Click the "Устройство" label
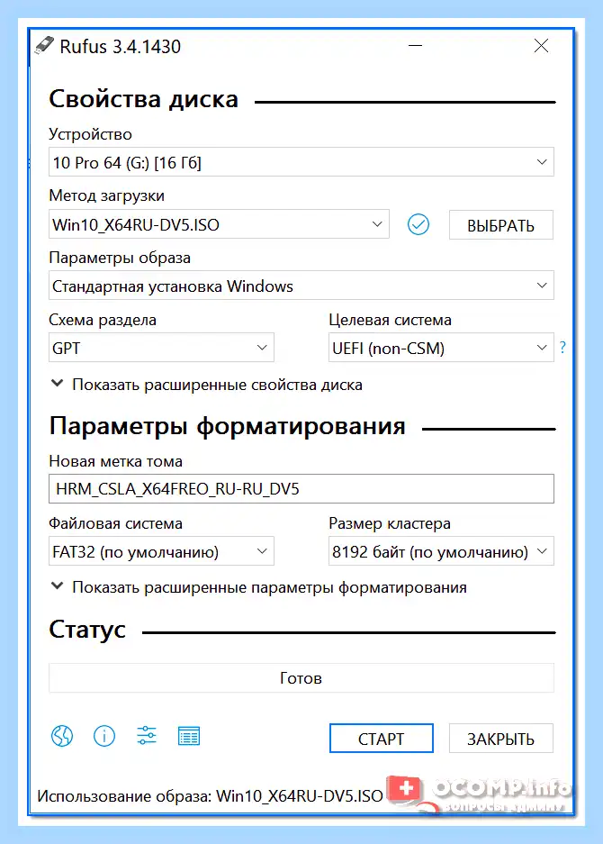 [90, 134]
